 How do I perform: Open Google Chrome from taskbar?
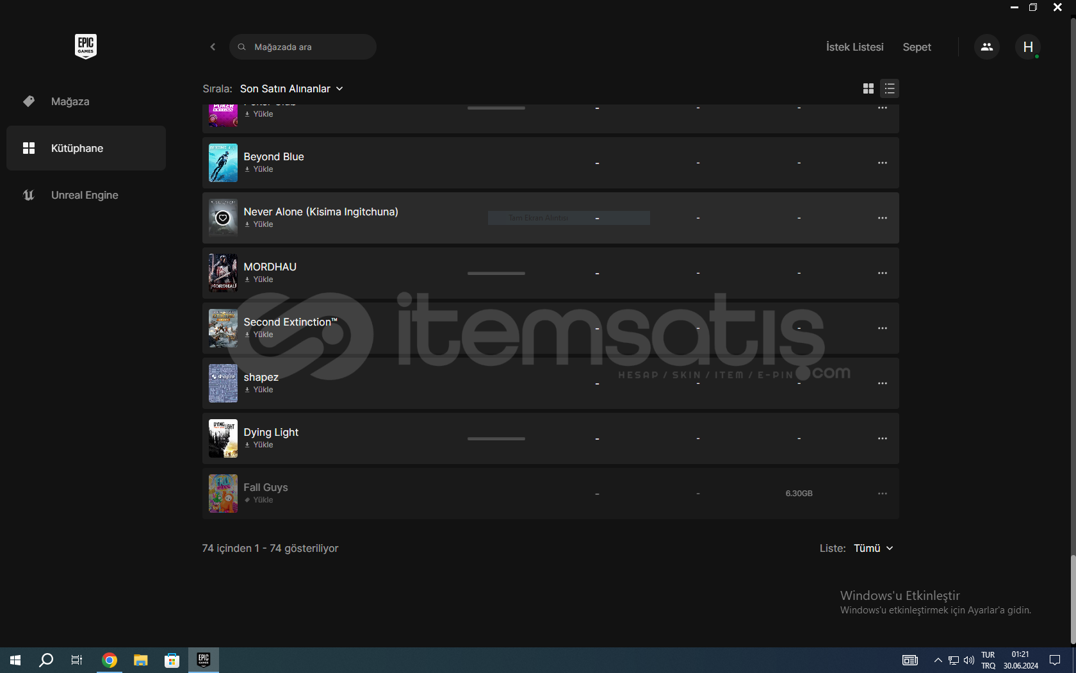tap(110, 660)
